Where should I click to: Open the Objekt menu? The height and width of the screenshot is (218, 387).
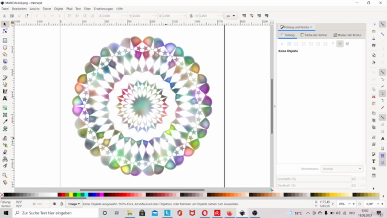(59, 9)
